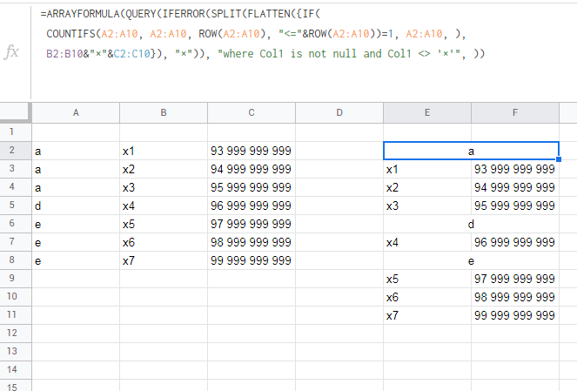This screenshot has width=577, height=391.
Task: Select cell E9 containing x5
Action: pyautogui.click(x=427, y=279)
